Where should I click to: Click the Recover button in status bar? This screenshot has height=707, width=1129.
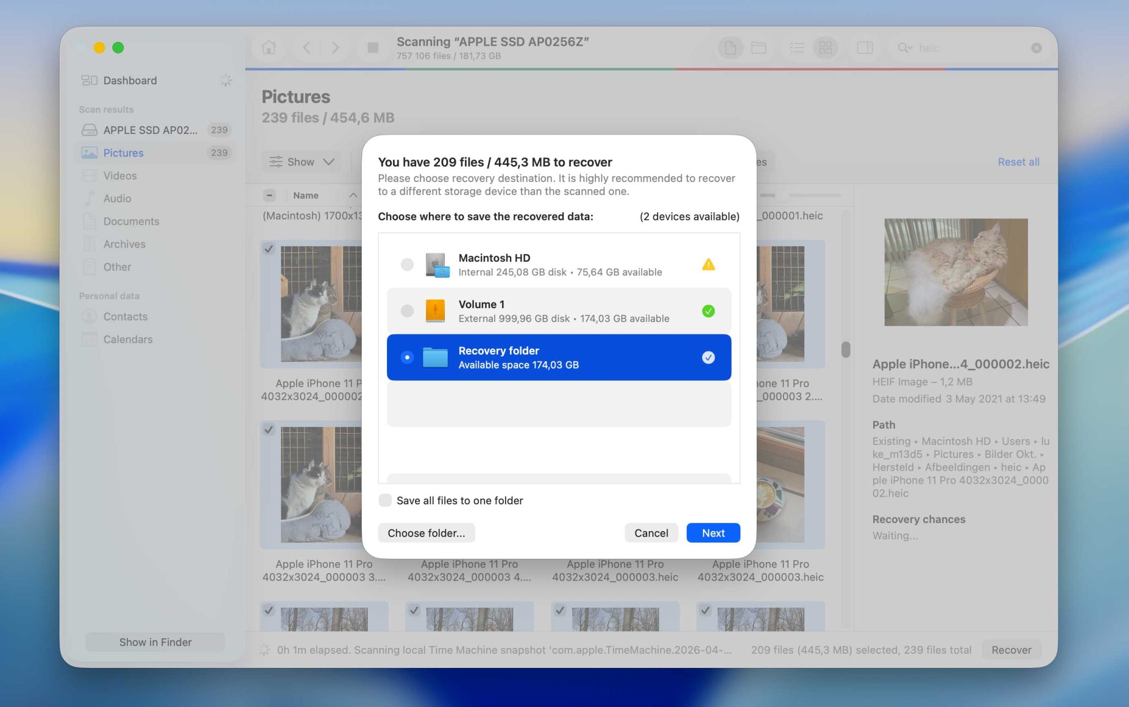1011,650
